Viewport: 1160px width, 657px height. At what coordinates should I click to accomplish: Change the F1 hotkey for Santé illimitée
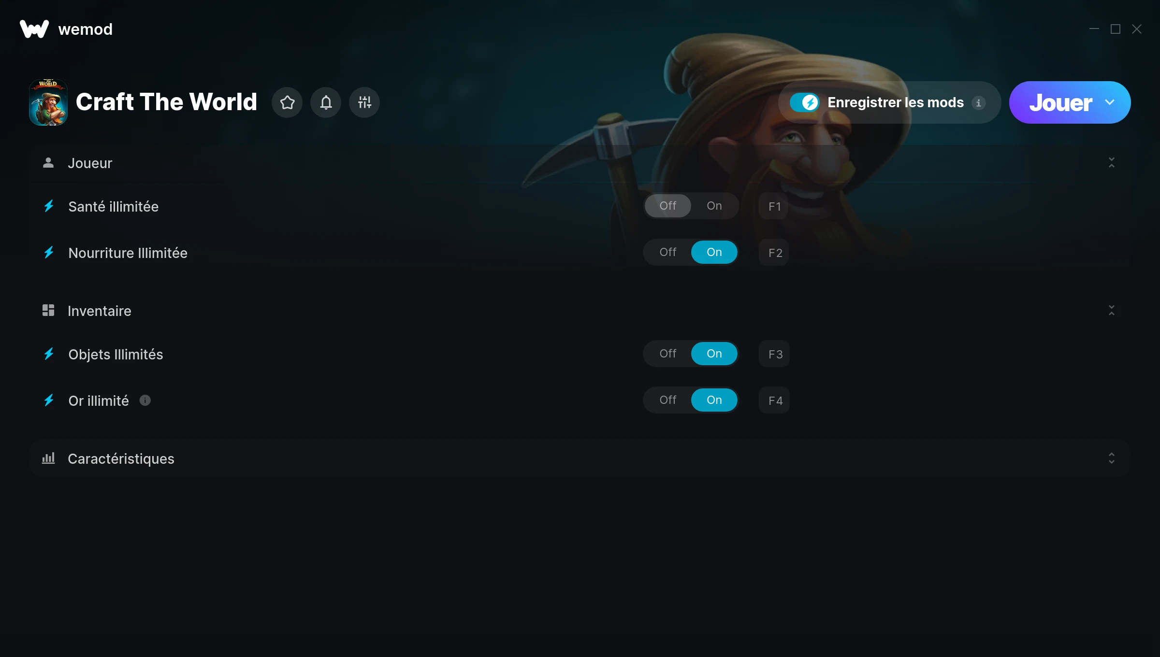pos(774,206)
